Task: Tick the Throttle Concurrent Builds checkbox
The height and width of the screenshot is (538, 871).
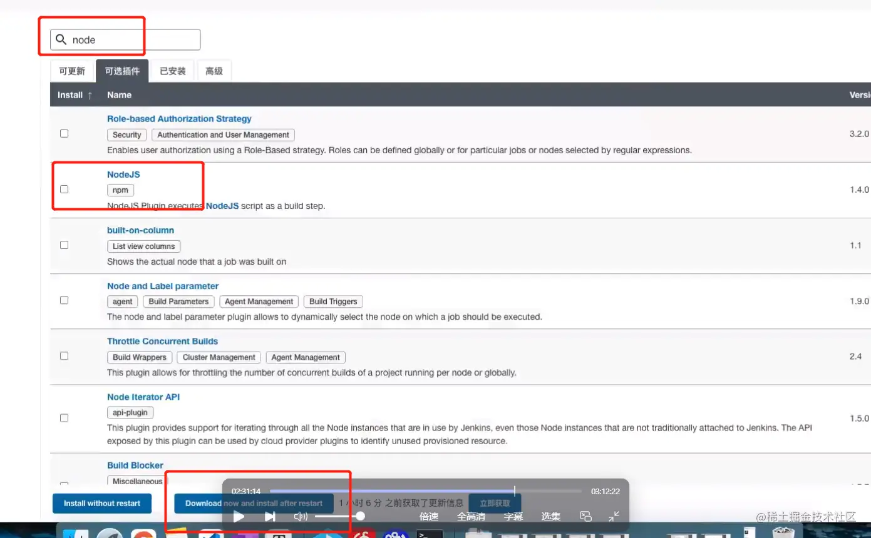Action: (x=64, y=355)
